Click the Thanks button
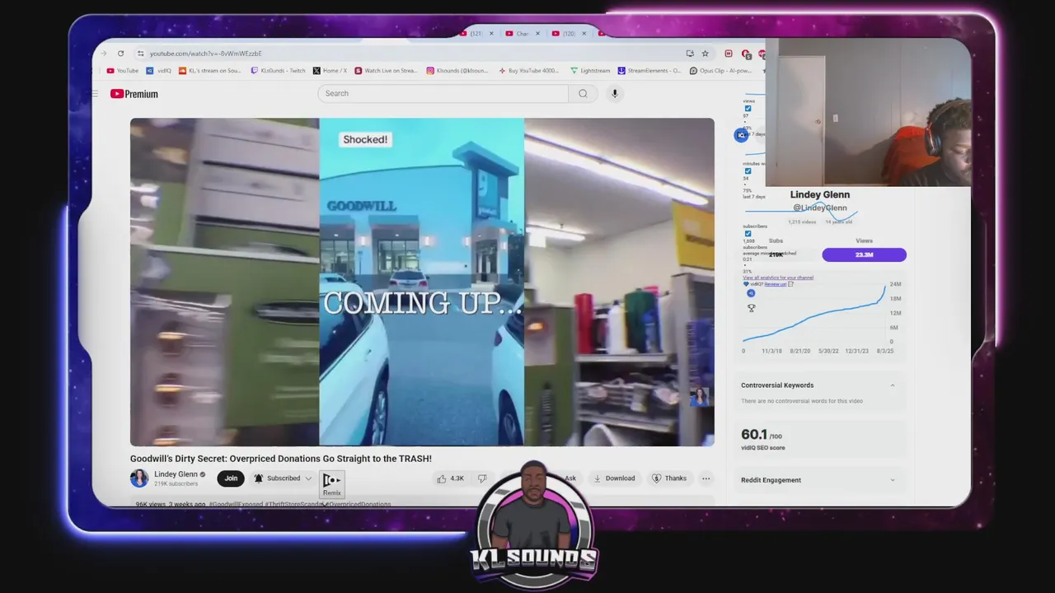The height and width of the screenshot is (593, 1055). pyautogui.click(x=668, y=479)
